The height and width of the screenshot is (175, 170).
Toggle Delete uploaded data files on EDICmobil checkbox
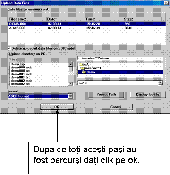coord(9,48)
